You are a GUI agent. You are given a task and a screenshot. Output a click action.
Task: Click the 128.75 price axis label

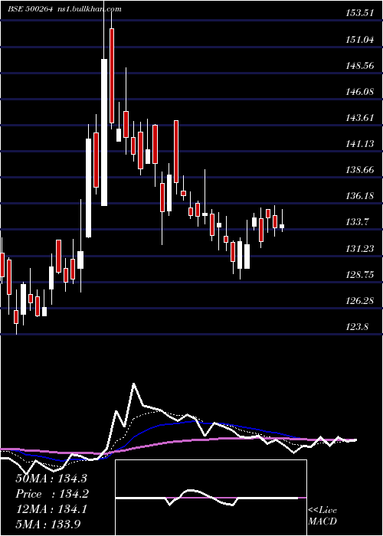[361, 274]
